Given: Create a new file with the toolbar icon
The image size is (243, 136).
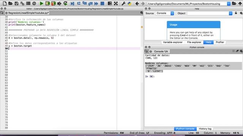Looking at the screenshot, I should click(x=5, y=3).
